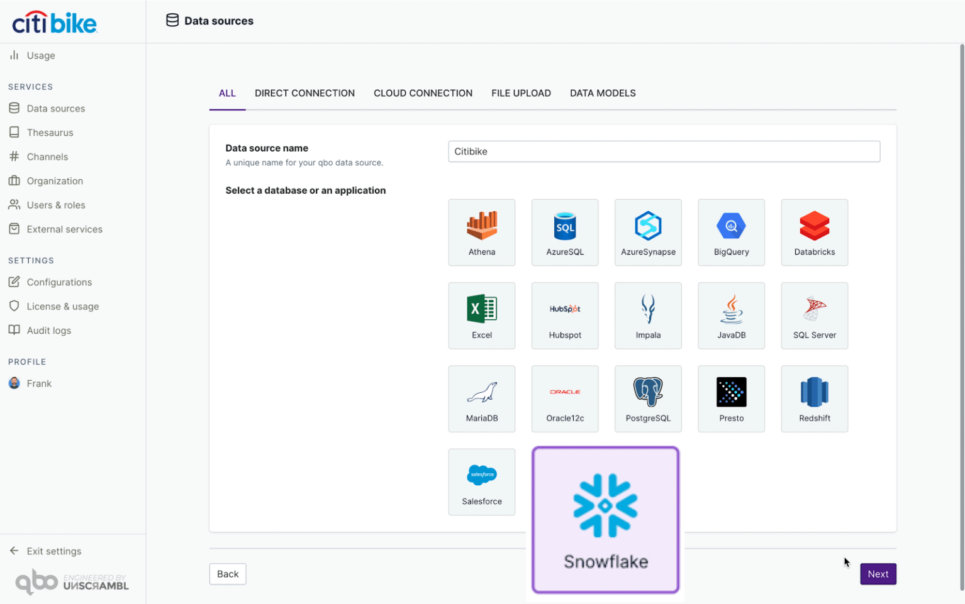
Task: Open the File Upload tab
Action: click(x=521, y=93)
